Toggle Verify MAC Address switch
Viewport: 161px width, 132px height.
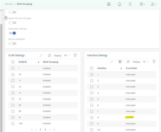(12, 33)
